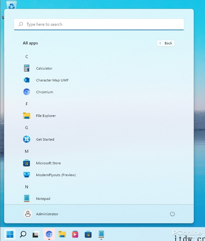Open File Explorer icon in the app list

tap(27, 115)
